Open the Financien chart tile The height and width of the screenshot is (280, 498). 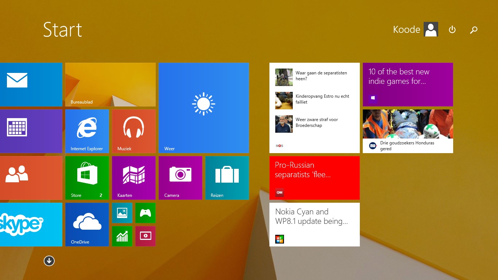click(122, 236)
